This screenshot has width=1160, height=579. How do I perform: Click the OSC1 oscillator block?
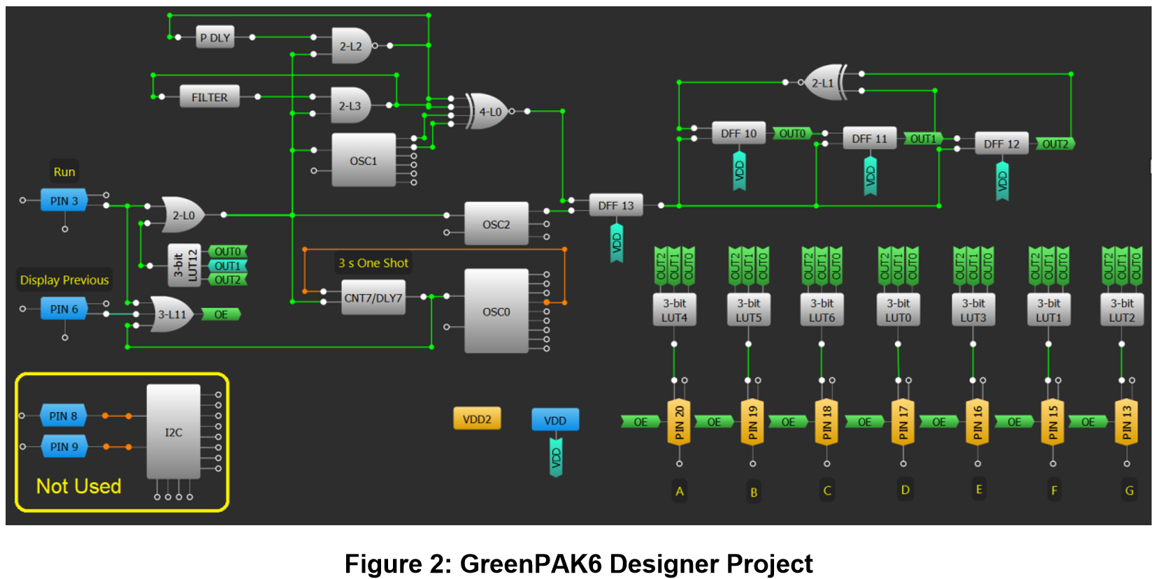[364, 161]
